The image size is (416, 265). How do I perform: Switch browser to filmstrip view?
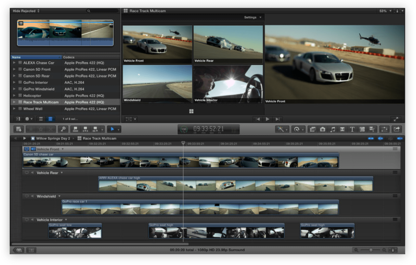coord(41,119)
